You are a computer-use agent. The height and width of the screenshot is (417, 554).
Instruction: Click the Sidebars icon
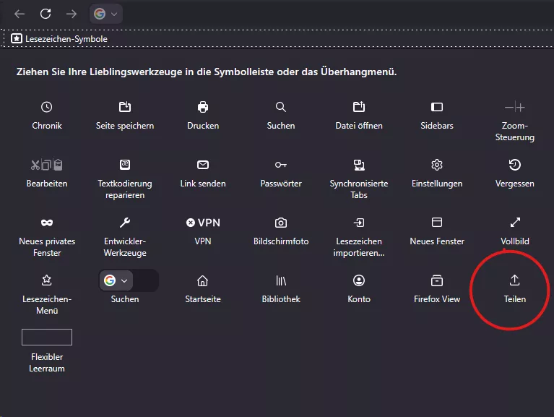(437, 107)
